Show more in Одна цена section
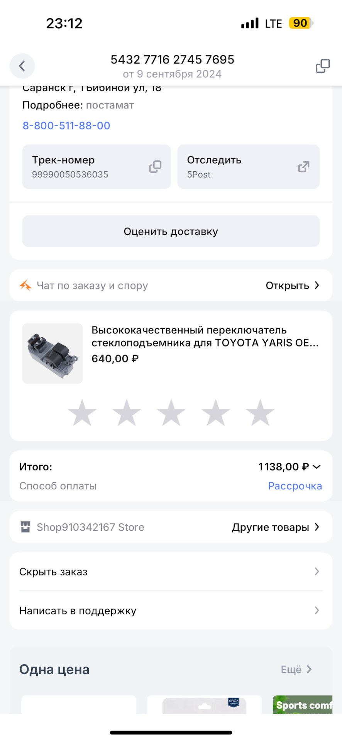The image size is (342, 741). coord(296,670)
